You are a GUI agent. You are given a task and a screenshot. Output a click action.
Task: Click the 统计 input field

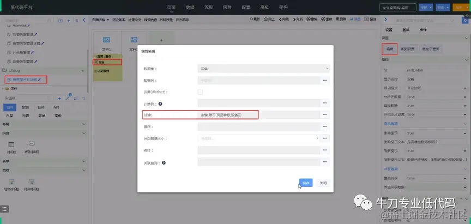(259, 150)
